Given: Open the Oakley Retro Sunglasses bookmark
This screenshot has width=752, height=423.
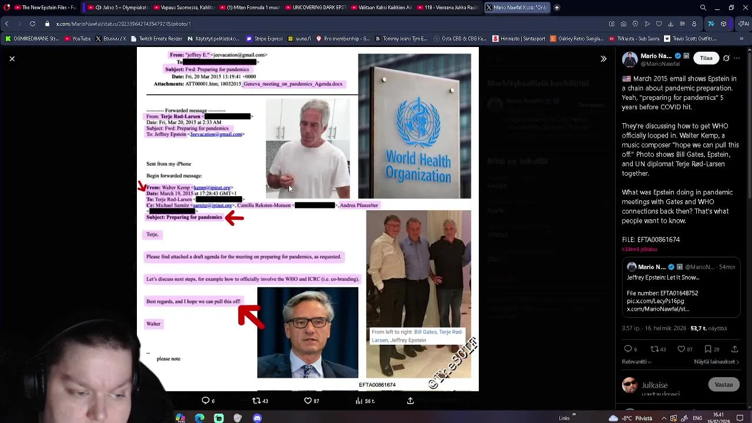Looking at the screenshot, I should point(578,39).
